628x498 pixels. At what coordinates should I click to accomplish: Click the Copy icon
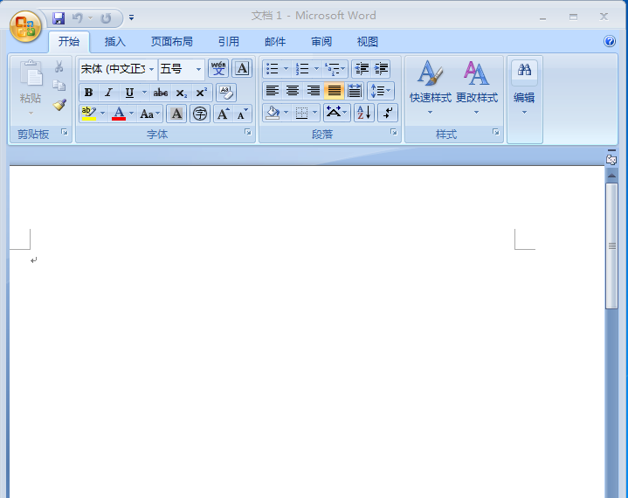59,86
